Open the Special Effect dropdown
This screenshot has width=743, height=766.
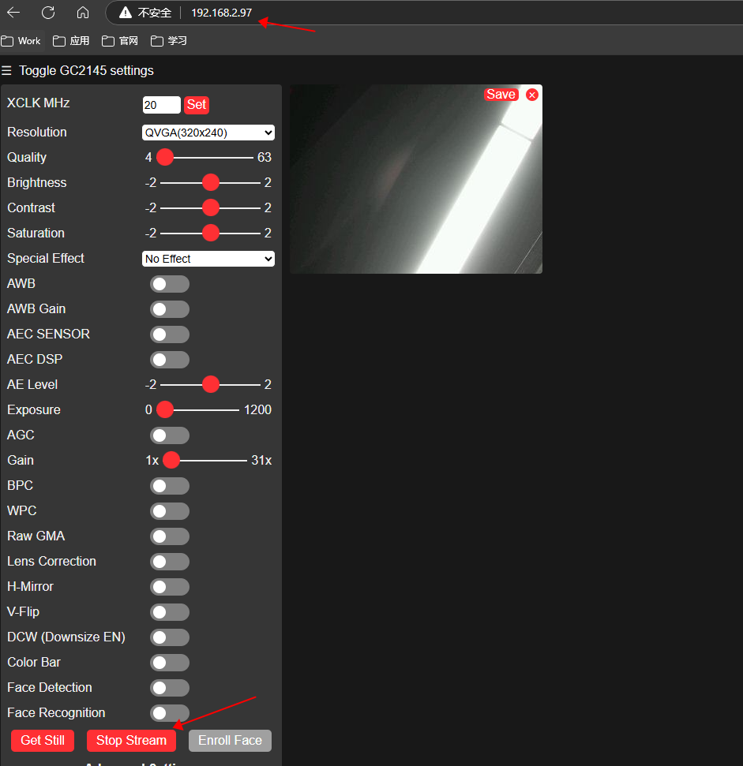pyautogui.click(x=208, y=259)
